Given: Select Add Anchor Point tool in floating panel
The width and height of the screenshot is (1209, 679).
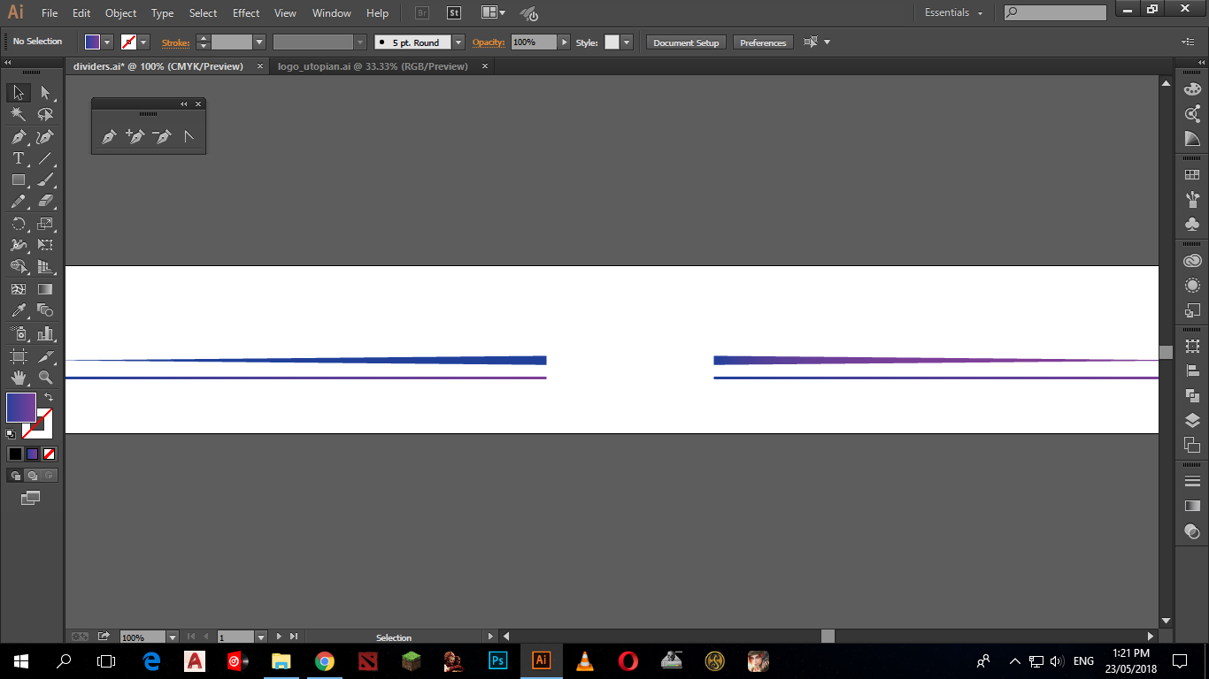Looking at the screenshot, I should click(135, 137).
